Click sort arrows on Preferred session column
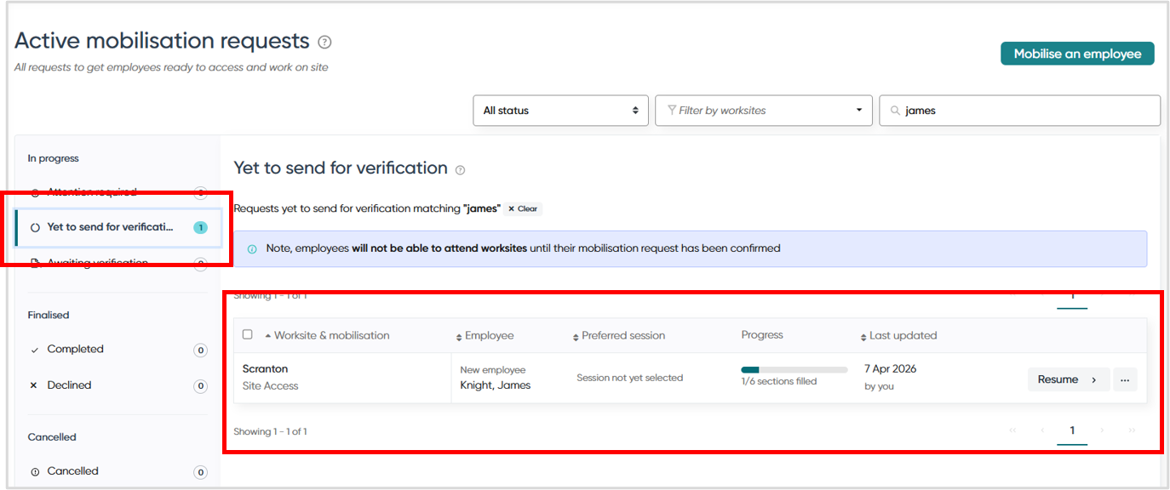The image size is (1170, 490). tap(576, 337)
